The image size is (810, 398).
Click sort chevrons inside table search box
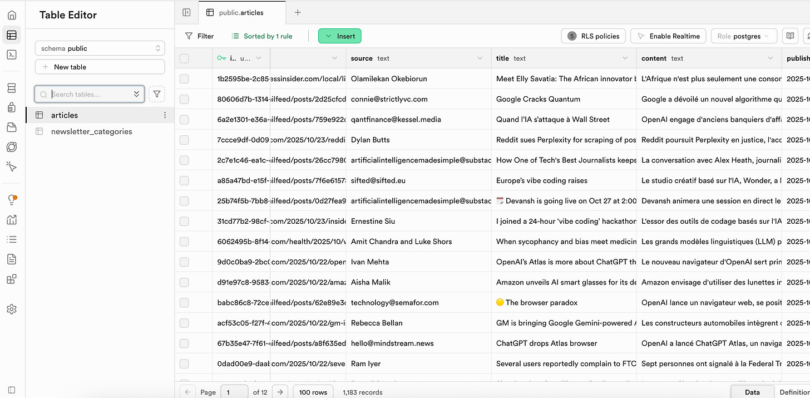coord(136,94)
